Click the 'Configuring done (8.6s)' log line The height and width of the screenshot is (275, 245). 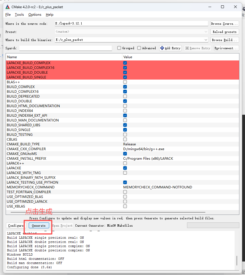[x=30, y=267]
